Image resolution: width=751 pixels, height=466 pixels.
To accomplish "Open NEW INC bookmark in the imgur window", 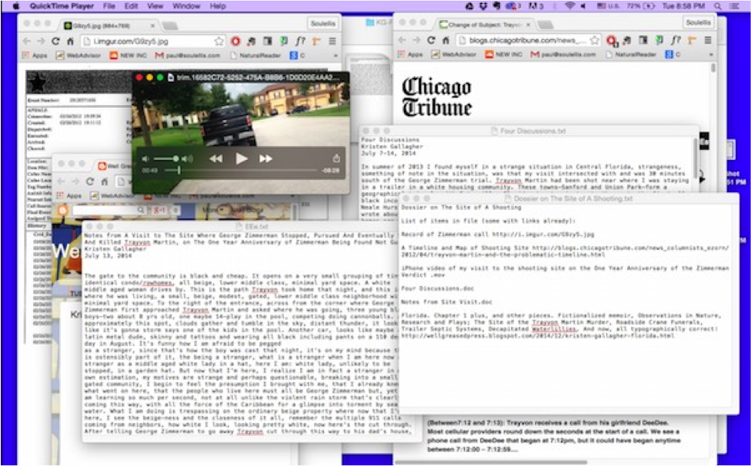I will 128,55.
